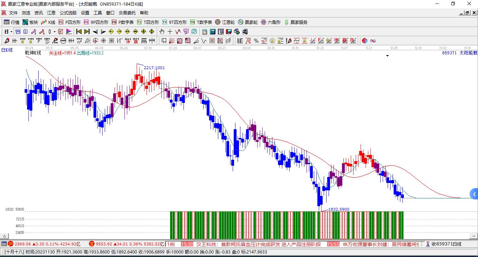The width and height of the screenshot is (478, 257).
Task: Open 赢家服务 with the dollar icon
Action: 296,22
